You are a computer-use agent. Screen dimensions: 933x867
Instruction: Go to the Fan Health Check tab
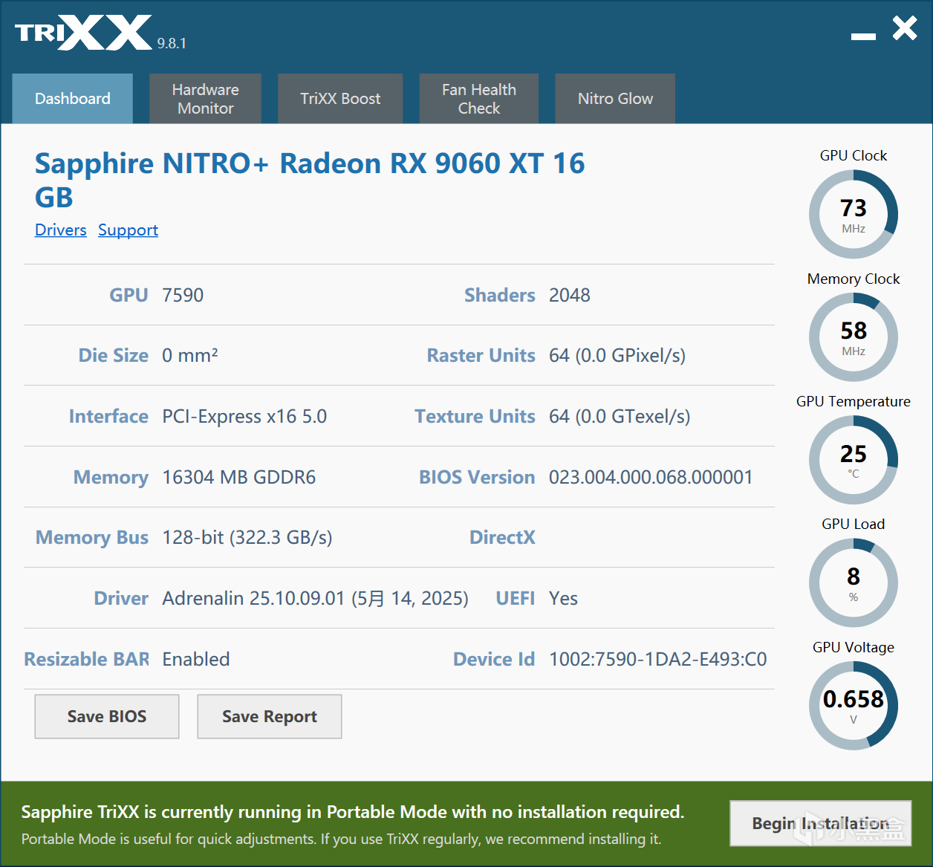tap(479, 98)
